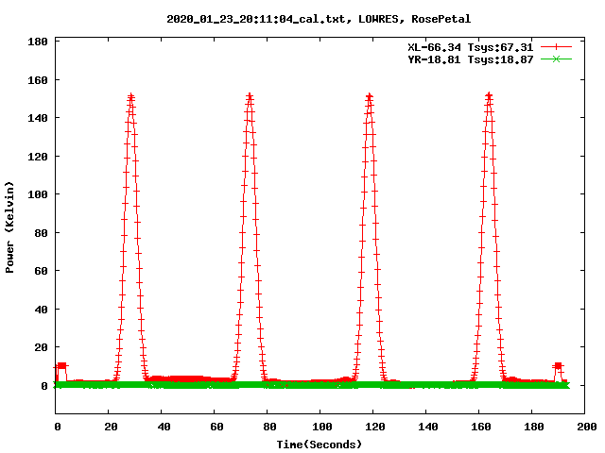605x453 pixels.
Task: Click the top of the fourth red peak
Action: (x=489, y=96)
